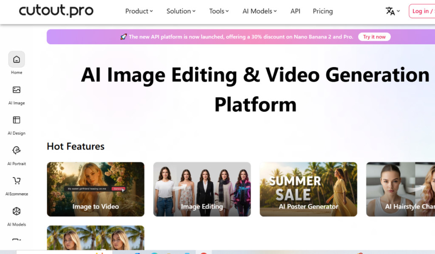Screen dimensions: 435x254
Task: Select the AI Design sidebar icon
Action: click(x=17, y=120)
